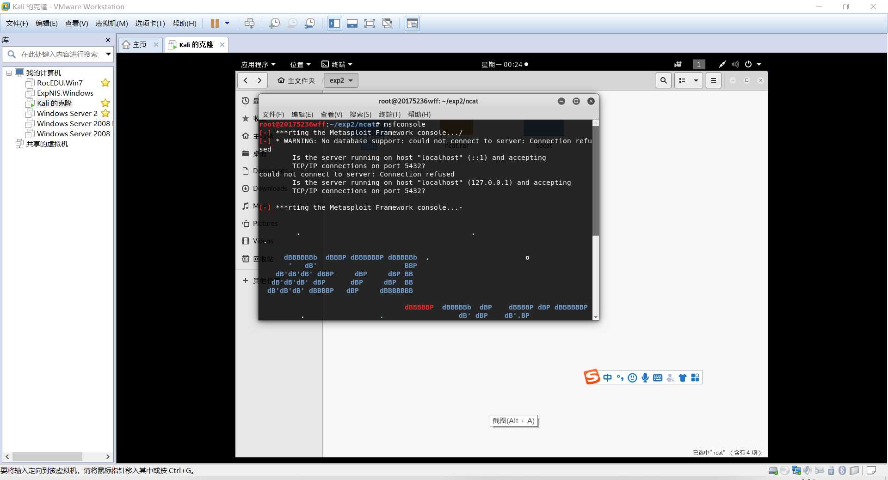Open 搜索(S) menu in the terminal
This screenshot has width=888, height=480.
point(360,114)
